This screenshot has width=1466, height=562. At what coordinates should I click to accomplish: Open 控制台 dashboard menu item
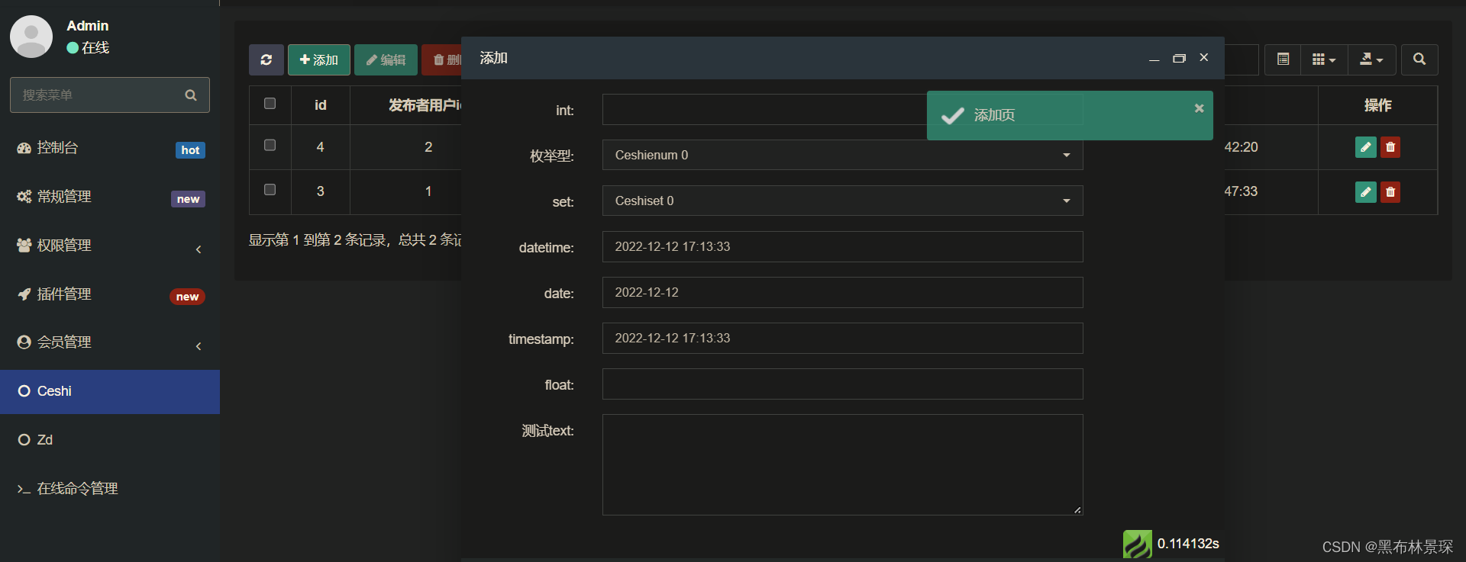tap(110, 148)
